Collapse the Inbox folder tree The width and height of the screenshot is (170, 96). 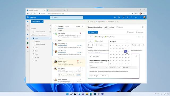point(32,38)
